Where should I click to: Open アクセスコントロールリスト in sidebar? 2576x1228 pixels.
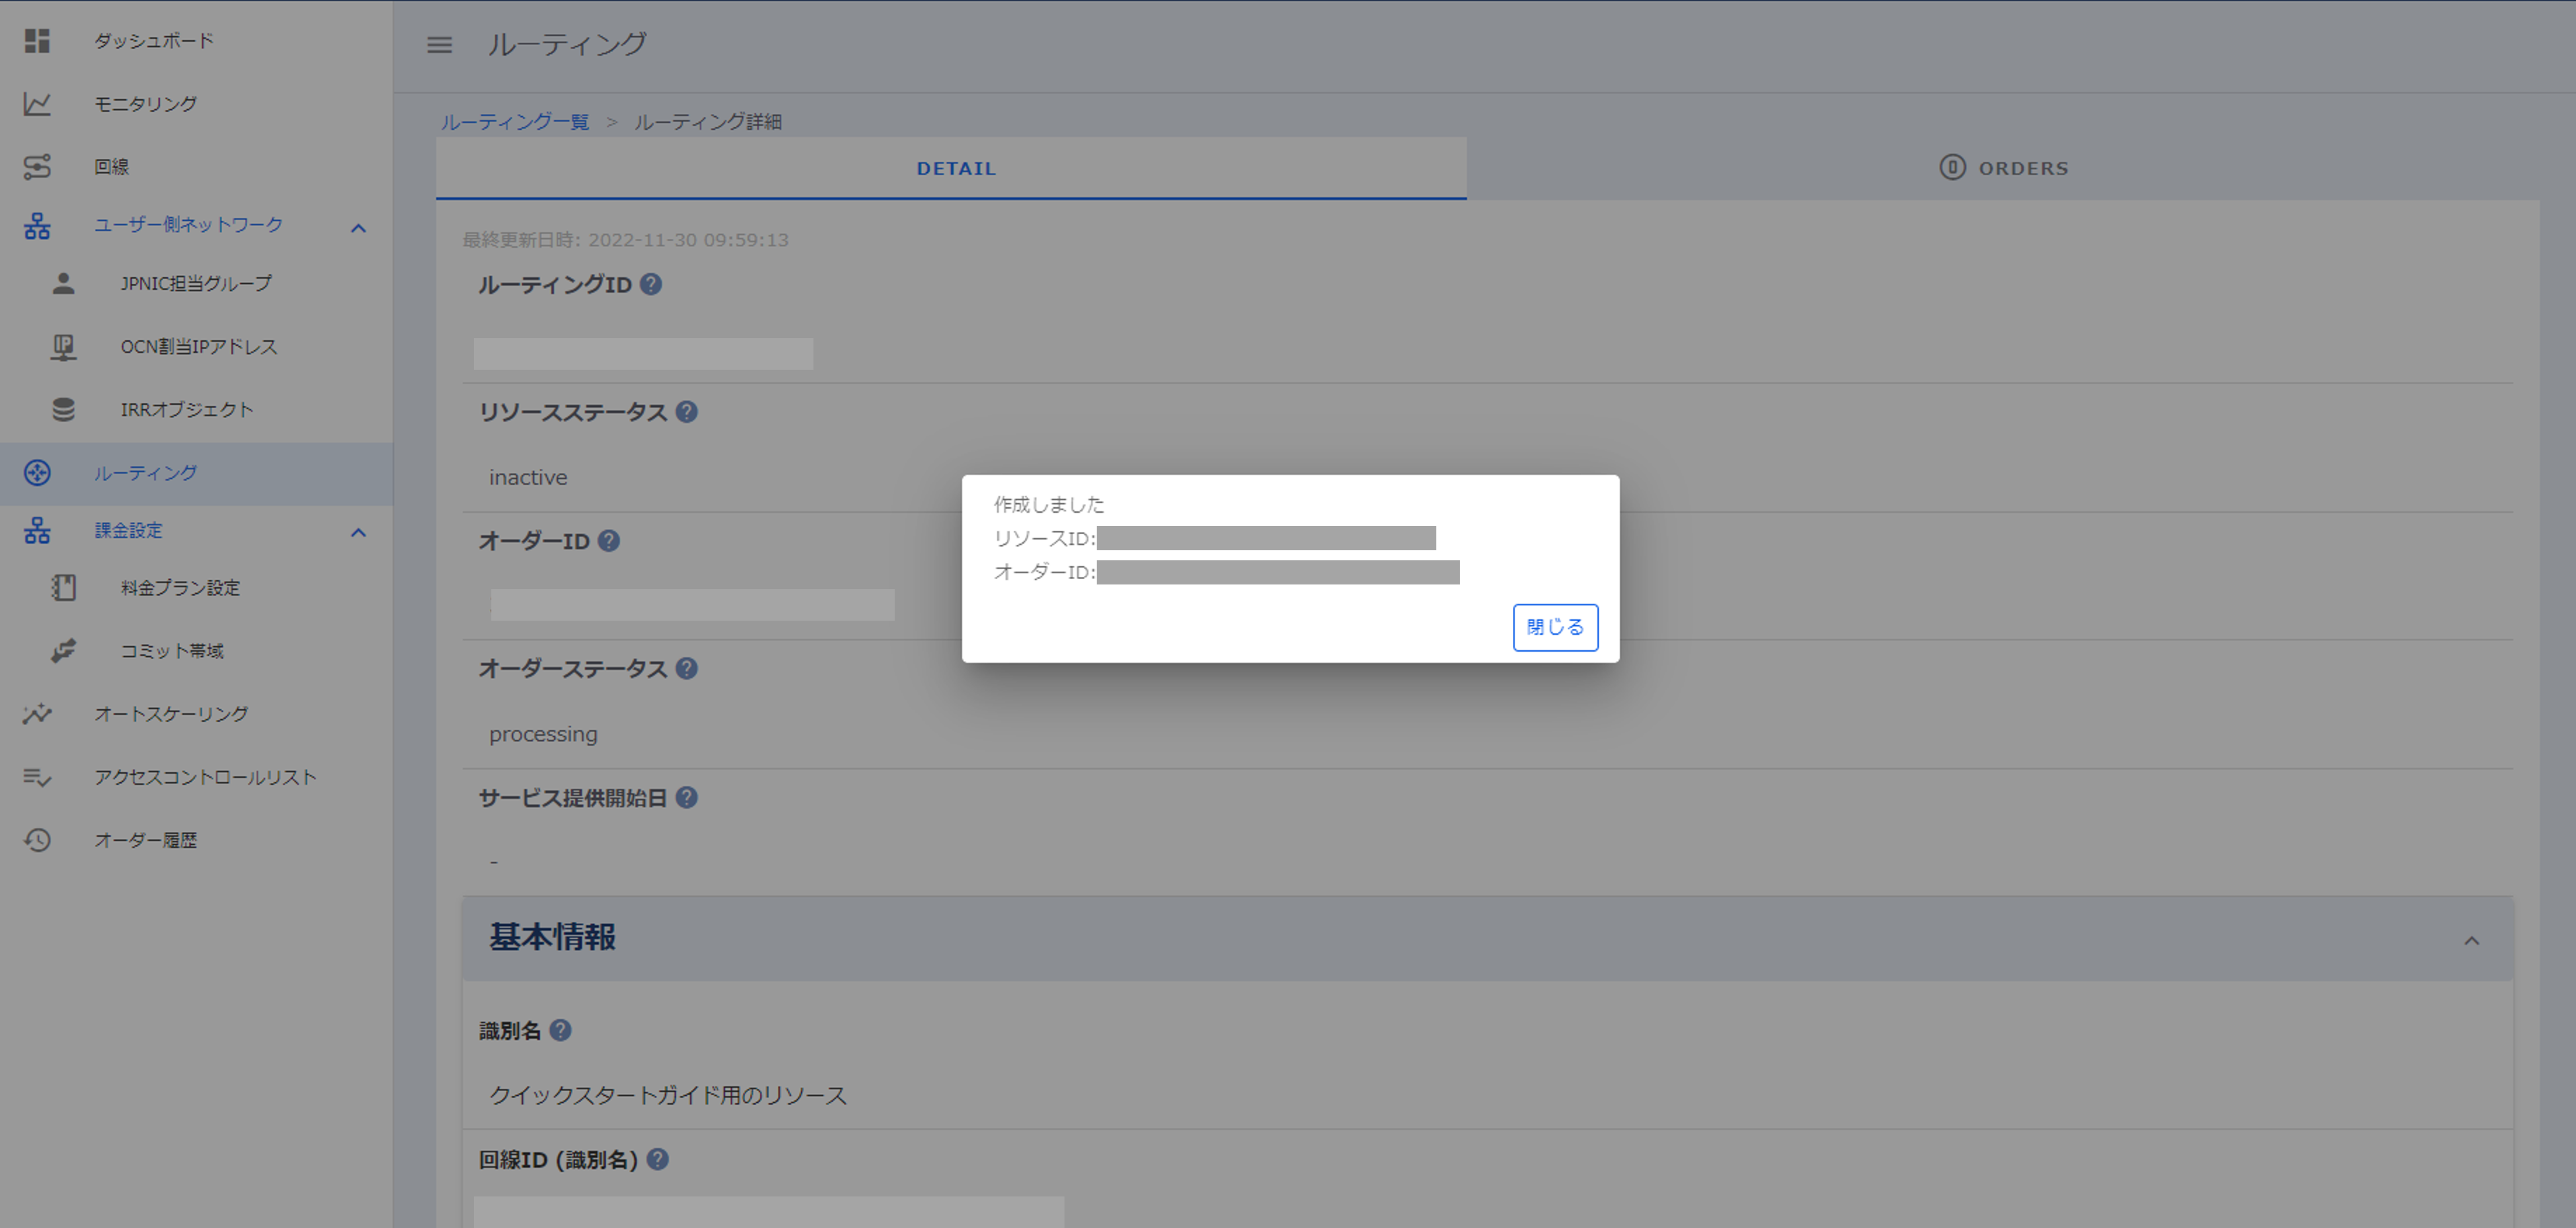click(x=205, y=777)
